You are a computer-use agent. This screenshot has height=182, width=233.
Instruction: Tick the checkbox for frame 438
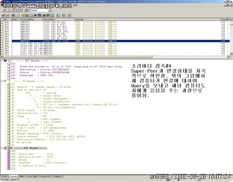pyautogui.click(x=2, y=27)
